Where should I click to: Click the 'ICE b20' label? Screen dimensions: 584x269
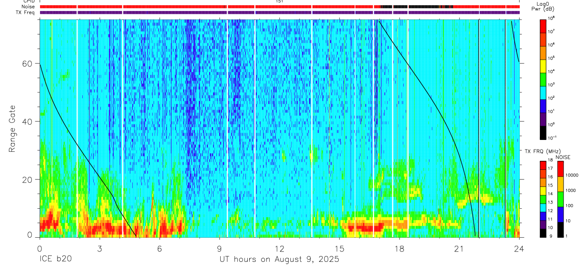55,260
